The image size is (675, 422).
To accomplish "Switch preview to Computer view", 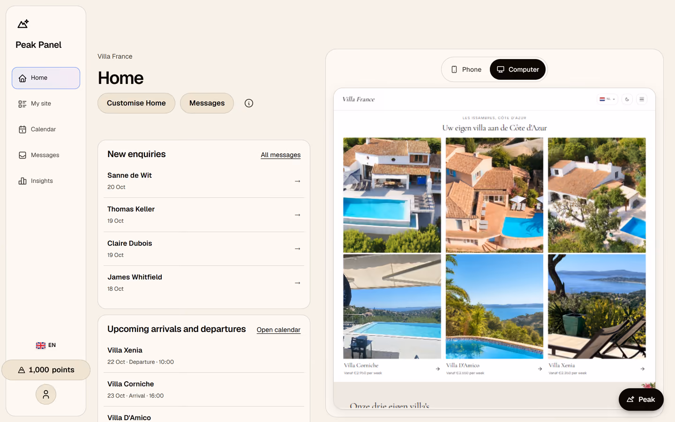I will [517, 69].
